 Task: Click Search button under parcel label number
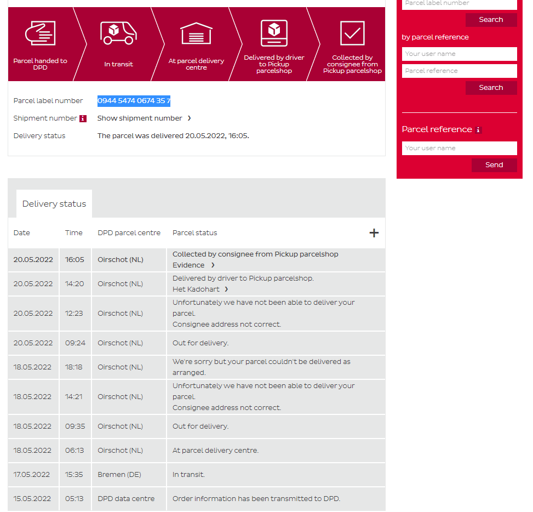tap(491, 20)
